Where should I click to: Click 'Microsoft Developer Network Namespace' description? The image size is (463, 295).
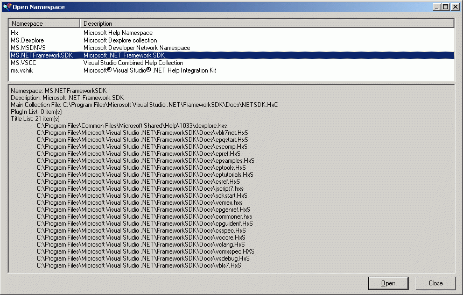(x=137, y=48)
